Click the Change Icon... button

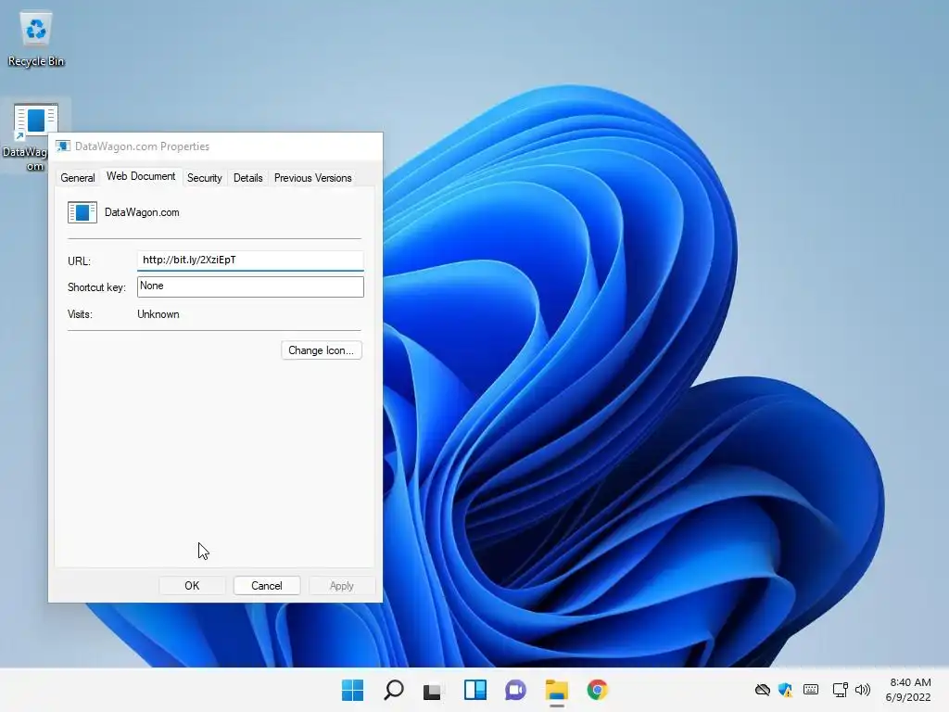(322, 350)
